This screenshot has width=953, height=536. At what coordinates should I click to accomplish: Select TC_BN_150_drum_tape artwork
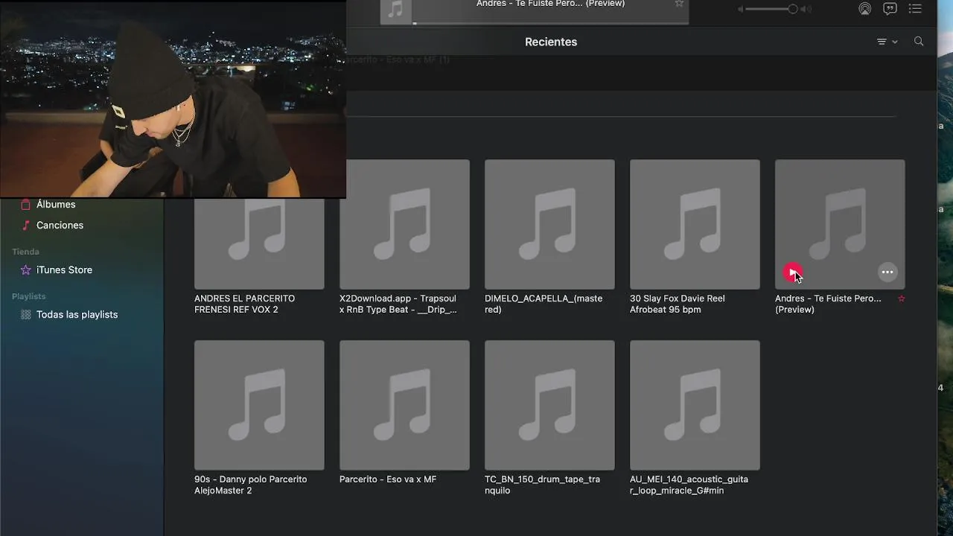tap(549, 405)
